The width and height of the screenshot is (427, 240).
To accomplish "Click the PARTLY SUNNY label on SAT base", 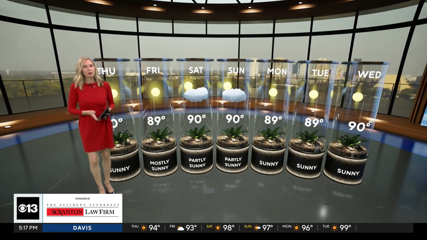I will [x=197, y=163].
